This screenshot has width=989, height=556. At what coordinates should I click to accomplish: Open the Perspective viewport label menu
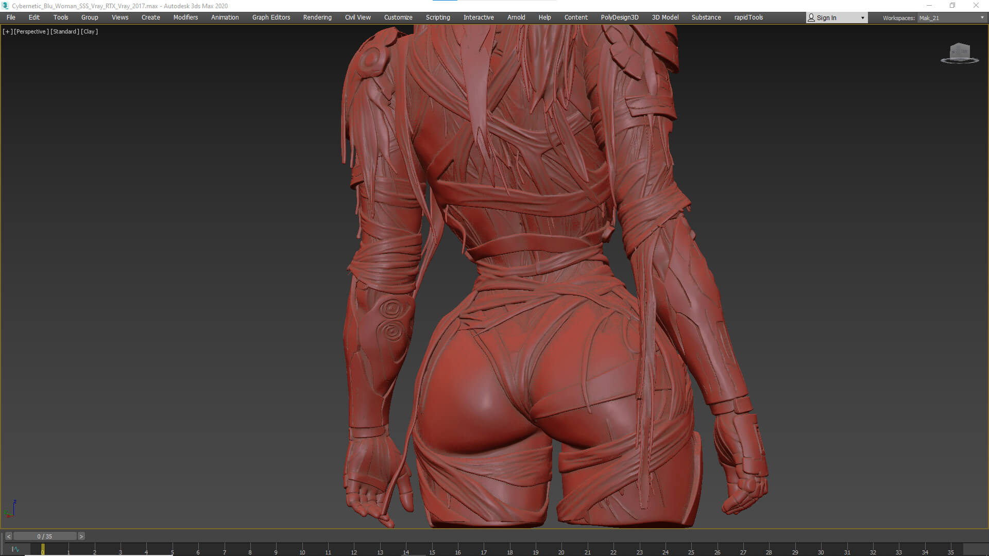pyautogui.click(x=31, y=31)
